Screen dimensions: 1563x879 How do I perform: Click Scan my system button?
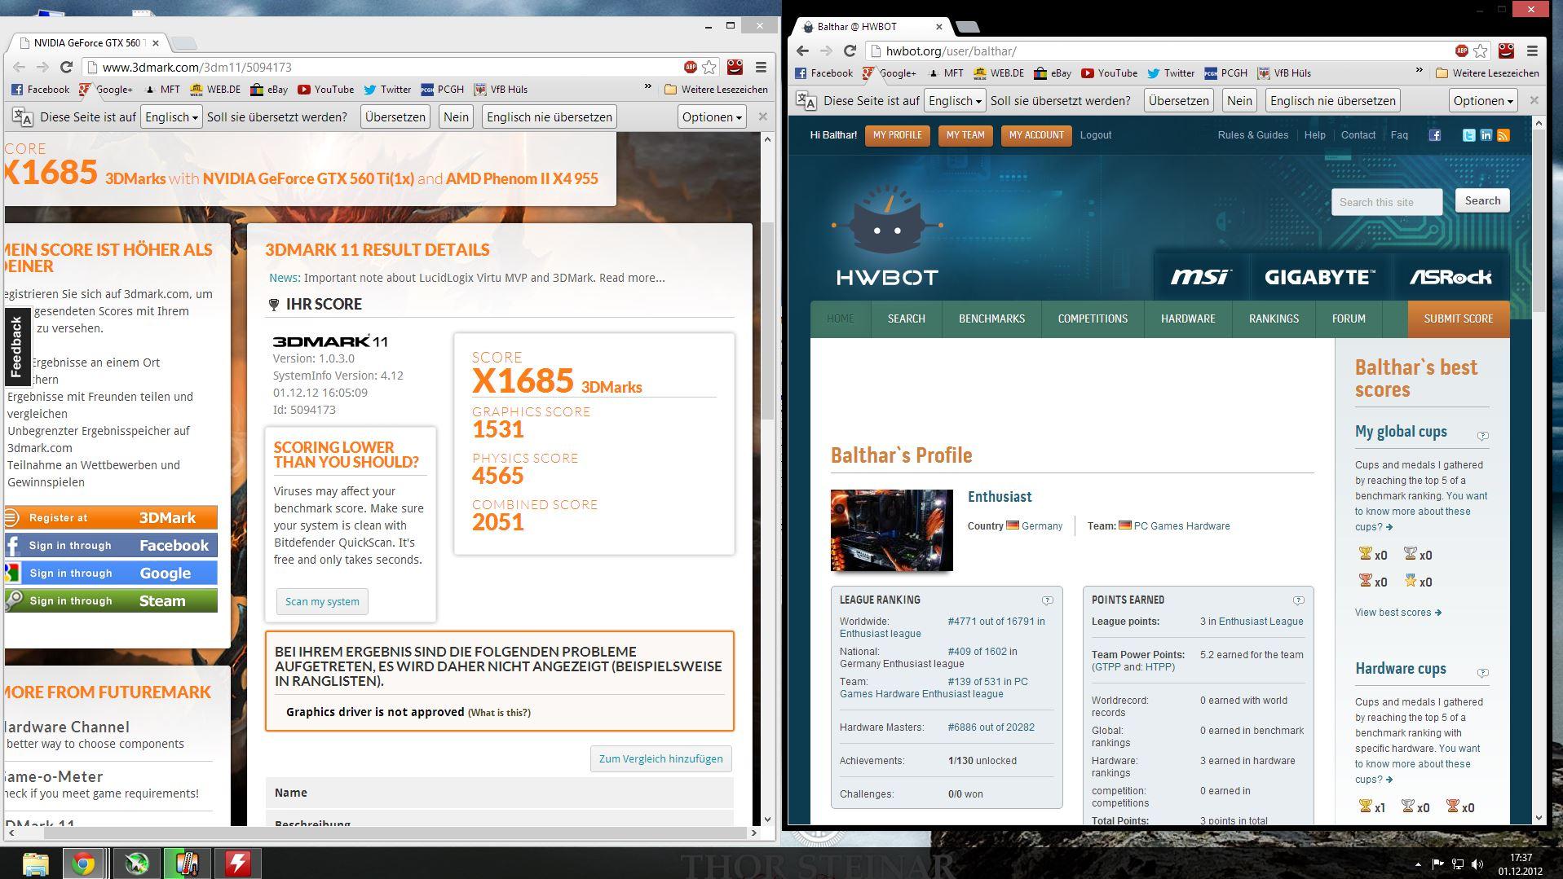click(322, 602)
